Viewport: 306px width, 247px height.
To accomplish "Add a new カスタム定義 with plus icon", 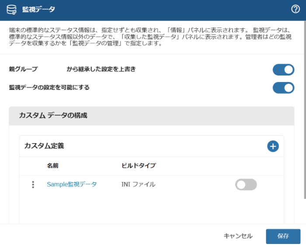I will (273, 146).
